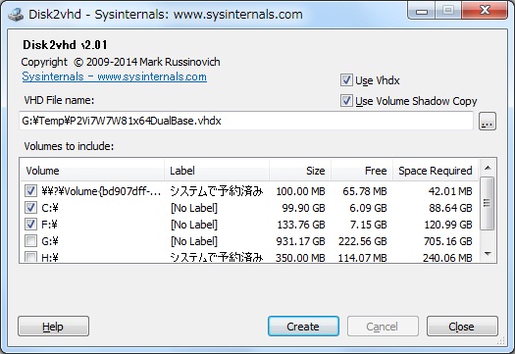Viewport: 515px width, 354px height.
Task: Select the 705.16 GB space required cell
Action: [x=448, y=241]
